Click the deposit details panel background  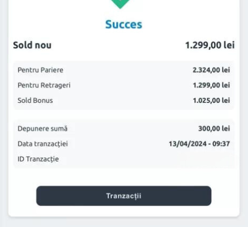coord(123,144)
